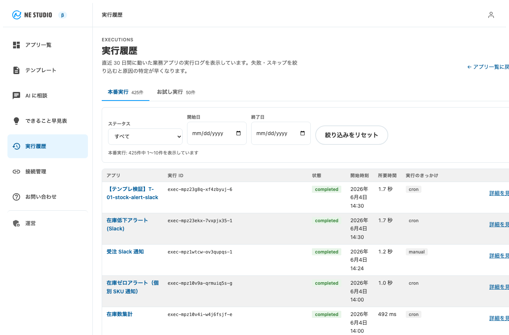509x335 pixels.
Task: Click the 運営 shield icon
Action: tap(16, 223)
